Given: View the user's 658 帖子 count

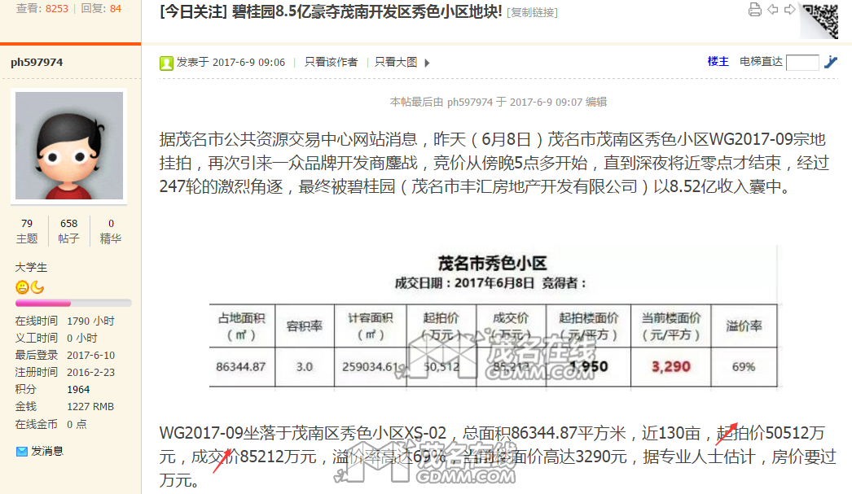Looking at the screenshot, I should pos(69,230).
